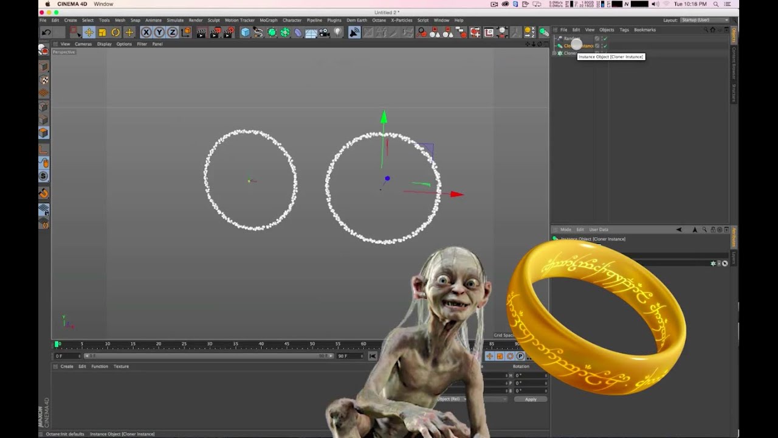
Task: Open the MoGraph menu
Action: click(268, 20)
